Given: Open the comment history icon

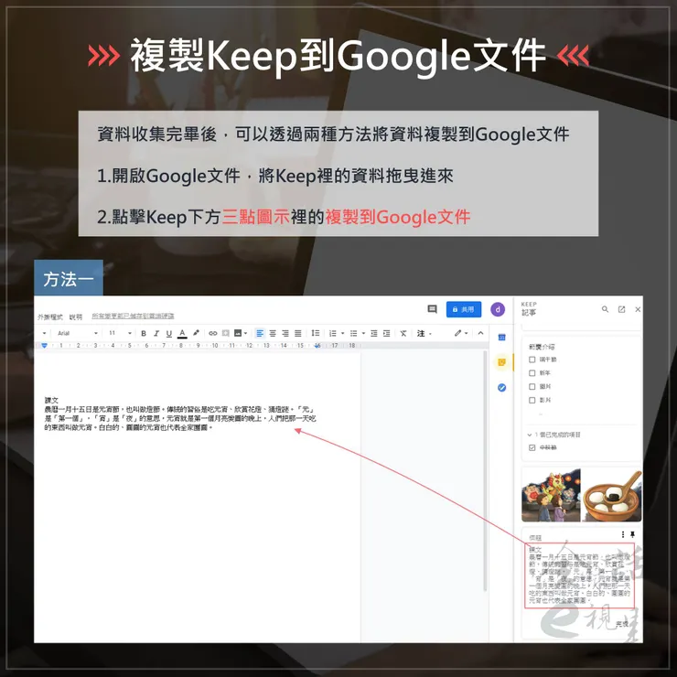Looking at the screenshot, I should (432, 309).
